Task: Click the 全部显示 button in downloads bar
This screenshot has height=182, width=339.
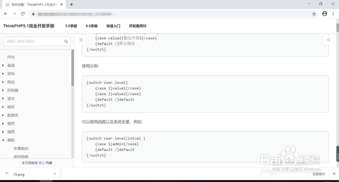Action: 319,174
